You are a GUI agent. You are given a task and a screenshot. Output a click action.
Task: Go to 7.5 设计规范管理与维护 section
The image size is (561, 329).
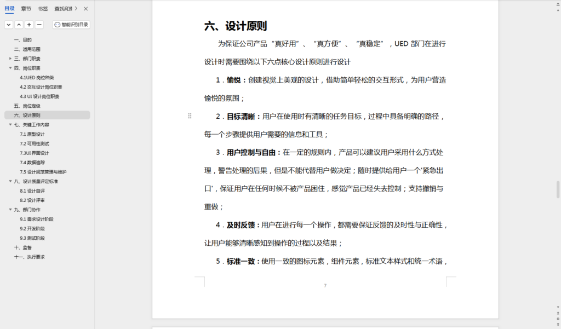tap(43, 172)
